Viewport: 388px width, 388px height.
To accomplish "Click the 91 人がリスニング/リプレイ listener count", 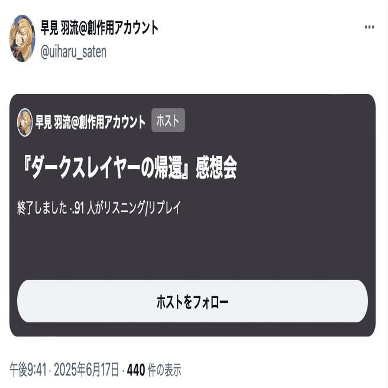I will 128,208.
